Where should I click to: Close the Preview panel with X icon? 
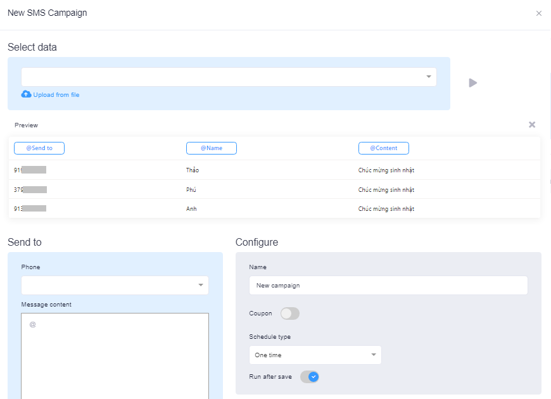tap(532, 125)
